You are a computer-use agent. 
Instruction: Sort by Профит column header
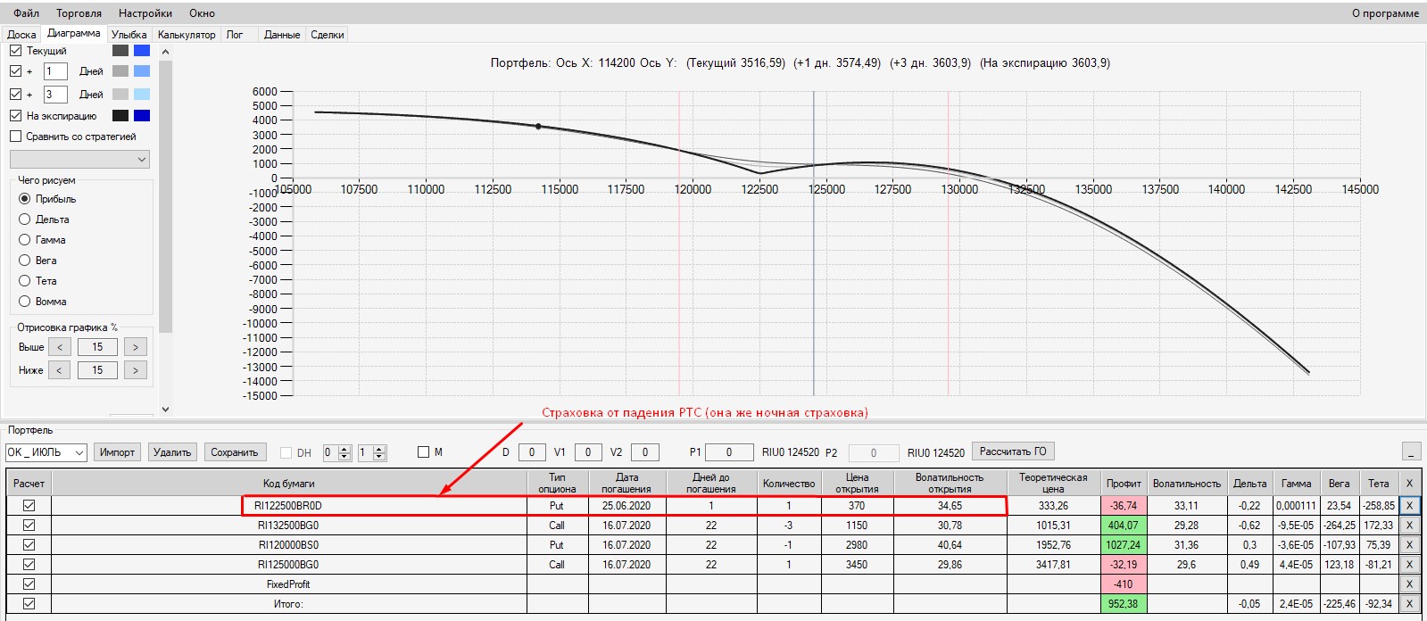pyautogui.click(x=1124, y=484)
